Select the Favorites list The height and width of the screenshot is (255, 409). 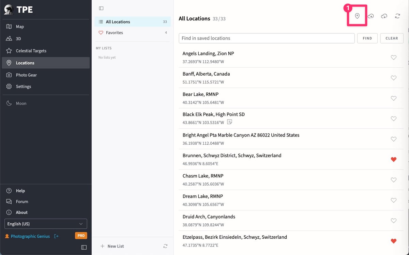133,33
